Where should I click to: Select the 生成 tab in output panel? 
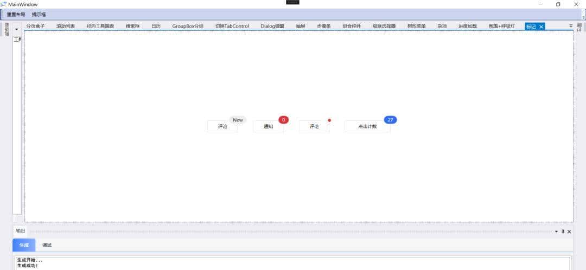tap(24, 245)
